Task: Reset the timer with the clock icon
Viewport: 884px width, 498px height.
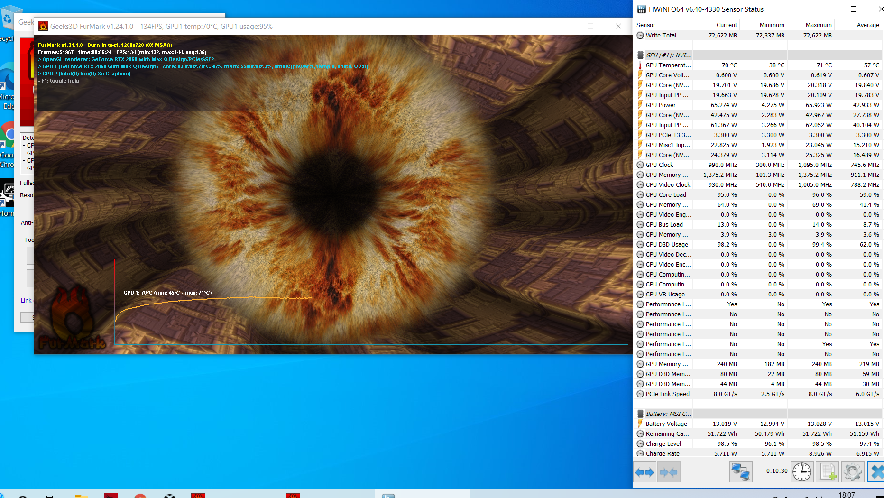Action: 802,472
